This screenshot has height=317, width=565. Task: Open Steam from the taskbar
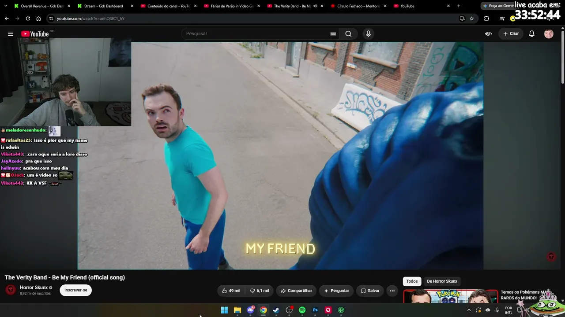tap(276, 310)
